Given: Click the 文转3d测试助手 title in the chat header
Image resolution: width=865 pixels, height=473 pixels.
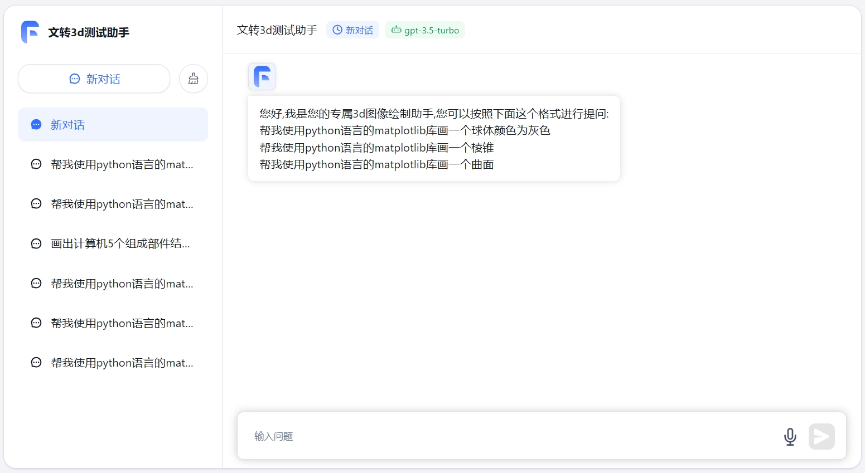Looking at the screenshot, I should [x=277, y=30].
